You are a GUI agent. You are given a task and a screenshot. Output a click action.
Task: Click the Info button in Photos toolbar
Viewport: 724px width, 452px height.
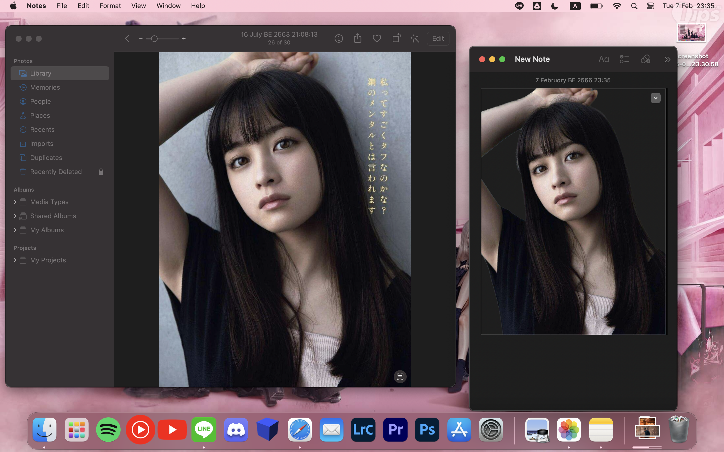coord(338,39)
